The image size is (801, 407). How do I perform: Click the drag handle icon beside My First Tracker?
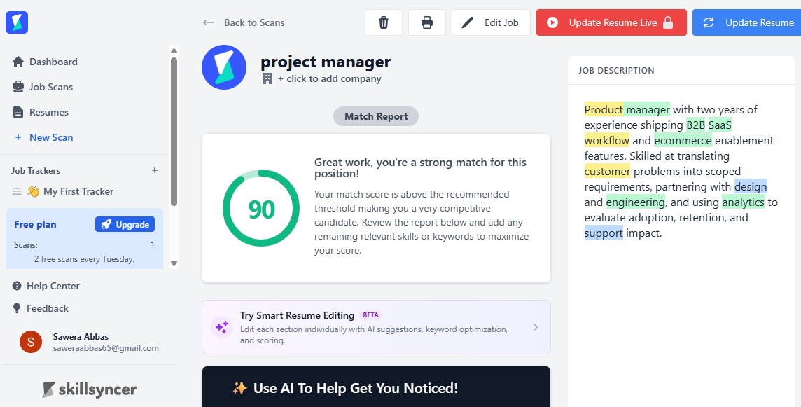(17, 191)
